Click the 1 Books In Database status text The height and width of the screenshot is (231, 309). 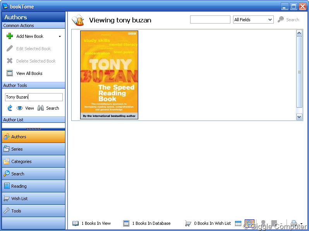tap(151, 223)
